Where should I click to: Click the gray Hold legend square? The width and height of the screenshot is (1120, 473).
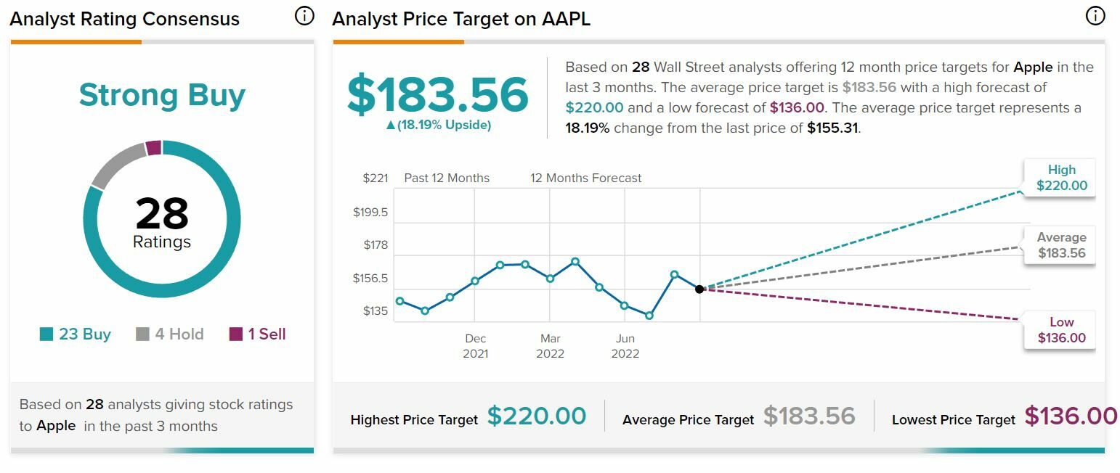142,334
